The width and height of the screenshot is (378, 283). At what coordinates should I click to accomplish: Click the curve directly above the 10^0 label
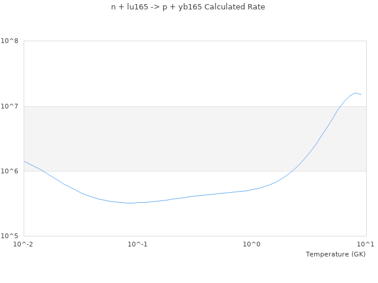coord(252,189)
